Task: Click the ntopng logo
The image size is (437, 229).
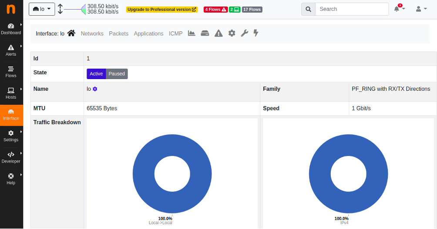Action: pyautogui.click(x=11, y=9)
